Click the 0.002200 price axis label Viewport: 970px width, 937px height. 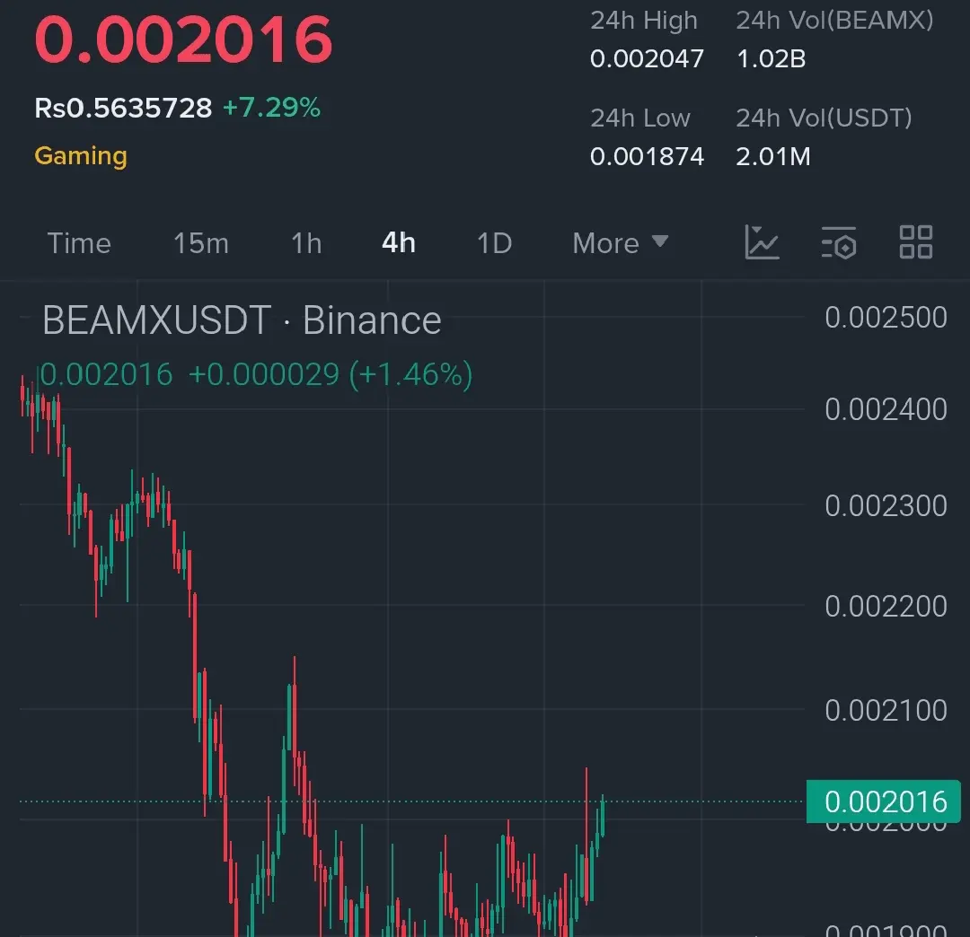[x=886, y=607]
